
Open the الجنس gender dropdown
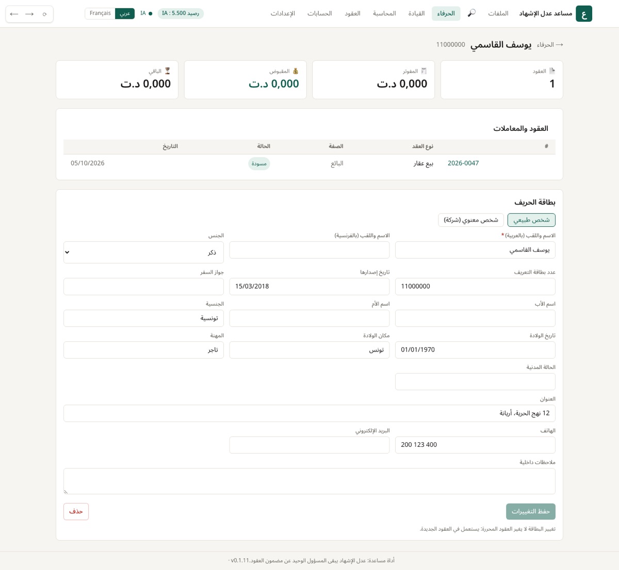coord(143,253)
